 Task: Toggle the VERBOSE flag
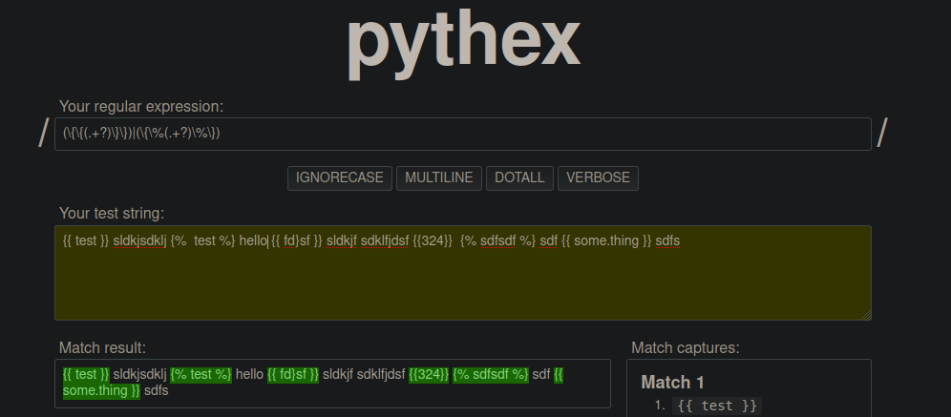click(x=598, y=178)
